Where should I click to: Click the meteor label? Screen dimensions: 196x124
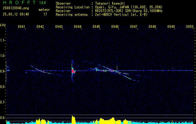point(44,10)
